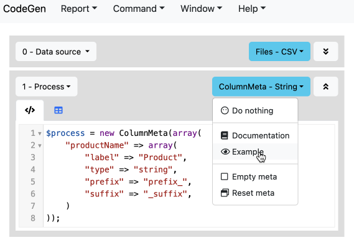Viewport: 354px width, 240px height.
Task: Click the "_suffix" value in code
Action: pos(165,194)
